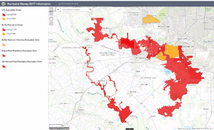Click the search magnifier icon

90,9
